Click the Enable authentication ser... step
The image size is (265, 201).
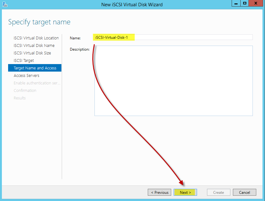(x=37, y=83)
